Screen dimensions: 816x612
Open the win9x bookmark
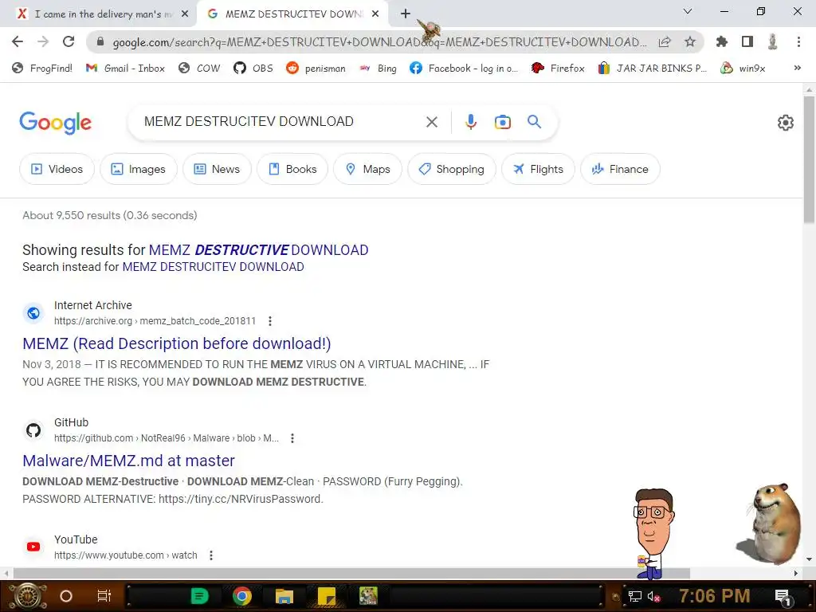point(743,69)
